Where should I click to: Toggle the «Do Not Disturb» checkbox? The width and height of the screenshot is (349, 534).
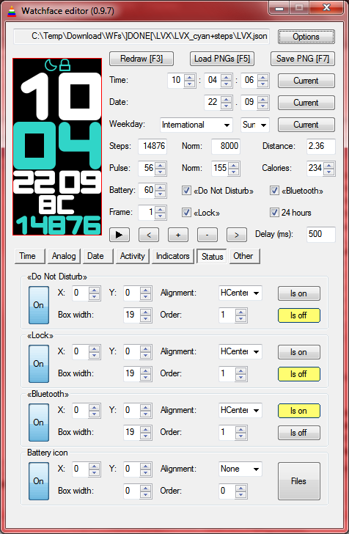pyautogui.click(x=186, y=191)
